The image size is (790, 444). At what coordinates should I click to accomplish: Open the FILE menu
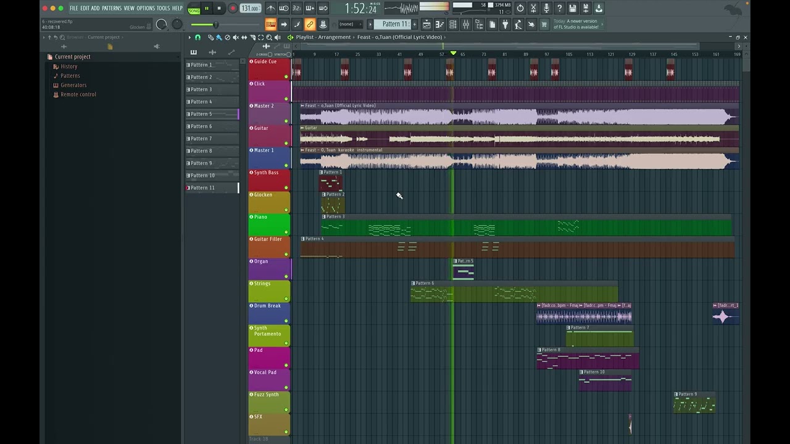[73, 8]
